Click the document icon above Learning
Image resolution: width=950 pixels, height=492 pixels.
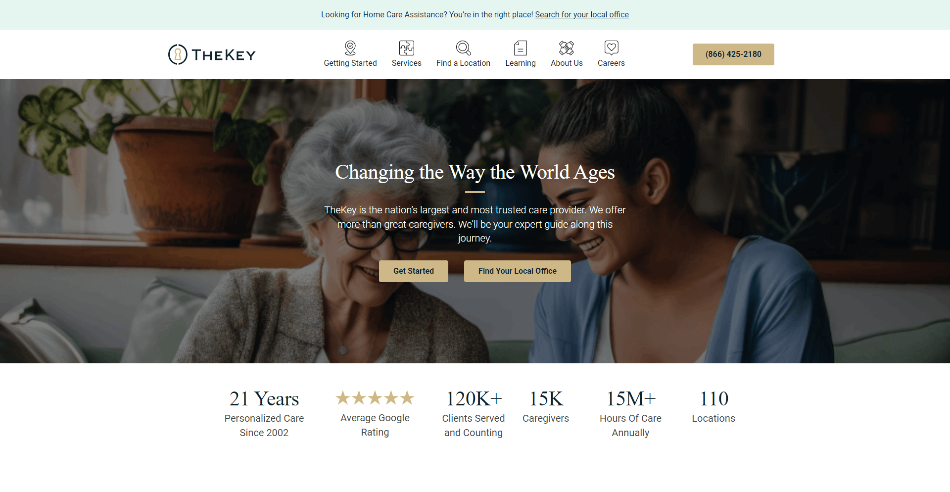click(x=521, y=48)
